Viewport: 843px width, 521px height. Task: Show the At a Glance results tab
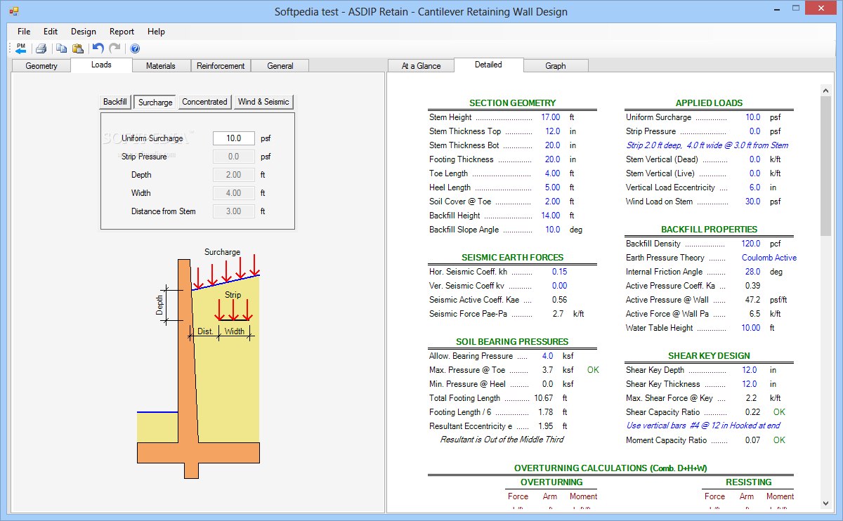point(421,66)
